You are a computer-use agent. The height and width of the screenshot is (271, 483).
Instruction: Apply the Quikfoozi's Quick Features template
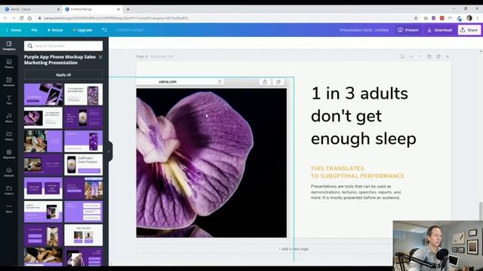point(84,165)
